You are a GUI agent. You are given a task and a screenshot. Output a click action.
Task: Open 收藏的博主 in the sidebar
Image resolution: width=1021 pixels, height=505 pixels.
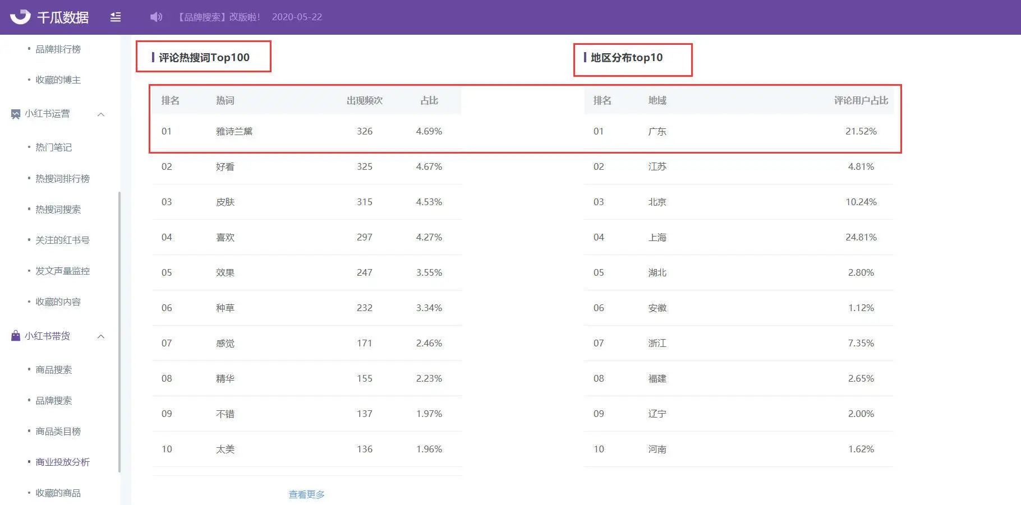pyautogui.click(x=58, y=80)
